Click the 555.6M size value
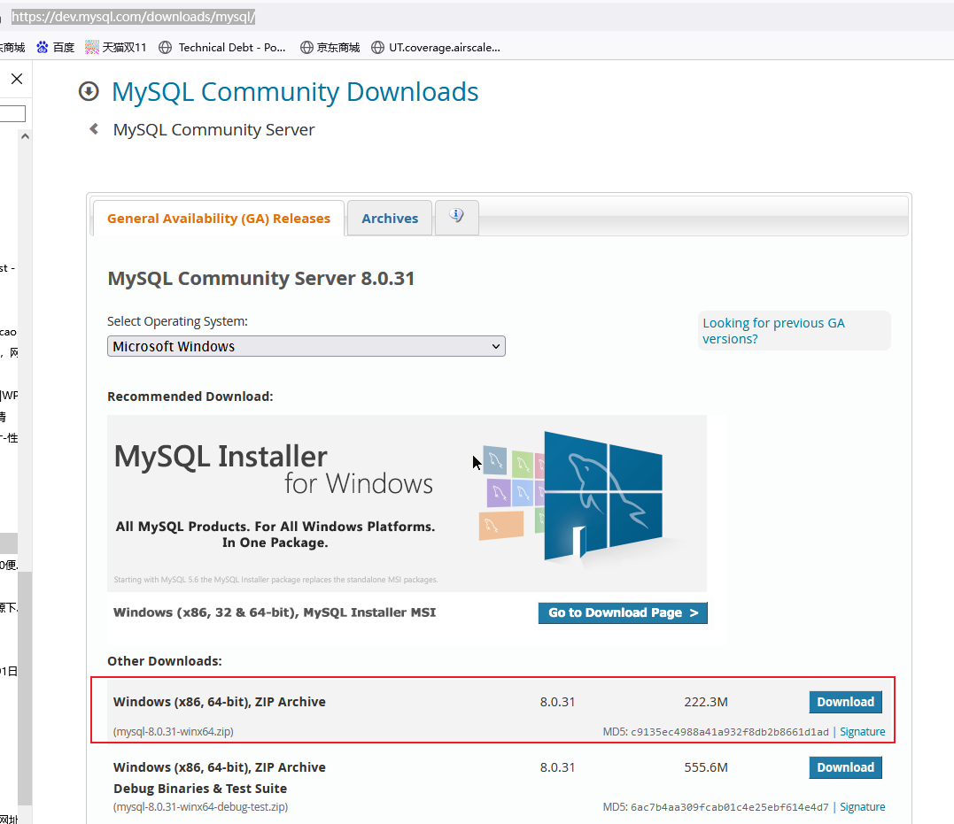 point(706,767)
